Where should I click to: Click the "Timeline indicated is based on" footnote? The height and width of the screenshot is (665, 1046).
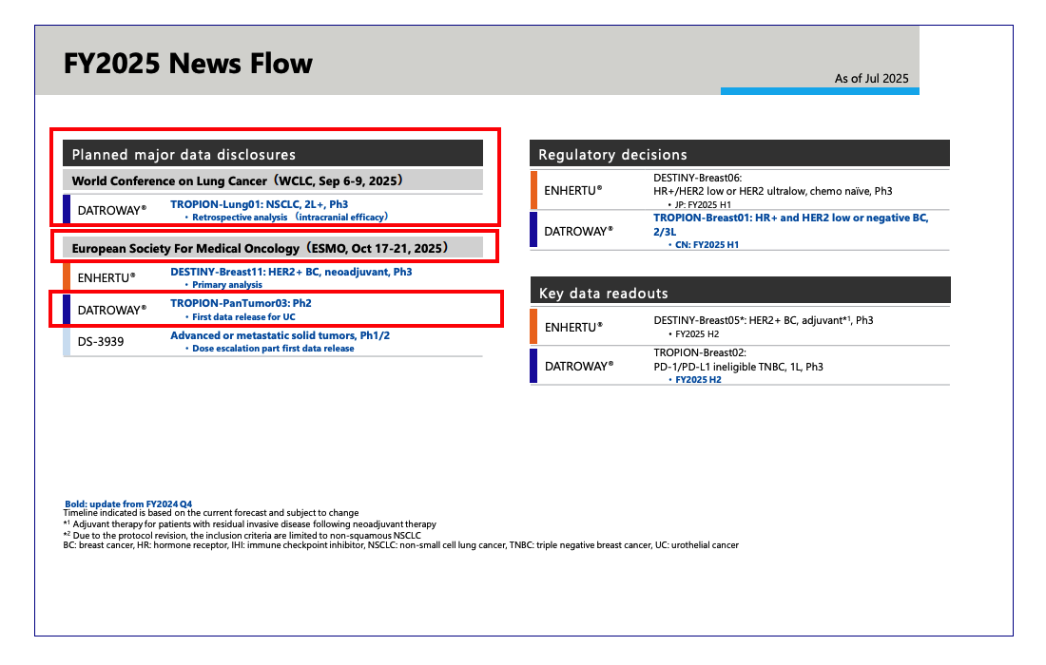pyautogui.click(x=211, y=513)
